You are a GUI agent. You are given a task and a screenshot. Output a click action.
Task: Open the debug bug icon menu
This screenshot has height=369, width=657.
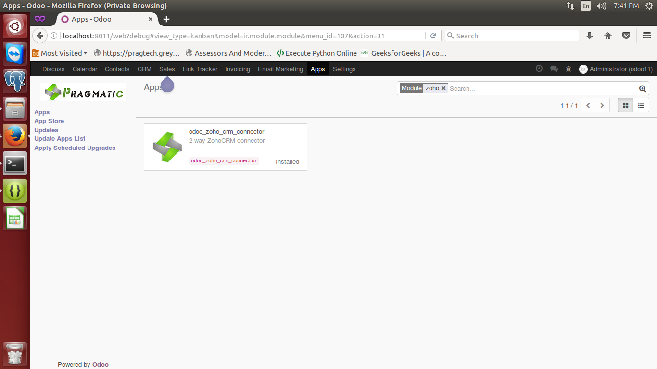(569, 69)
